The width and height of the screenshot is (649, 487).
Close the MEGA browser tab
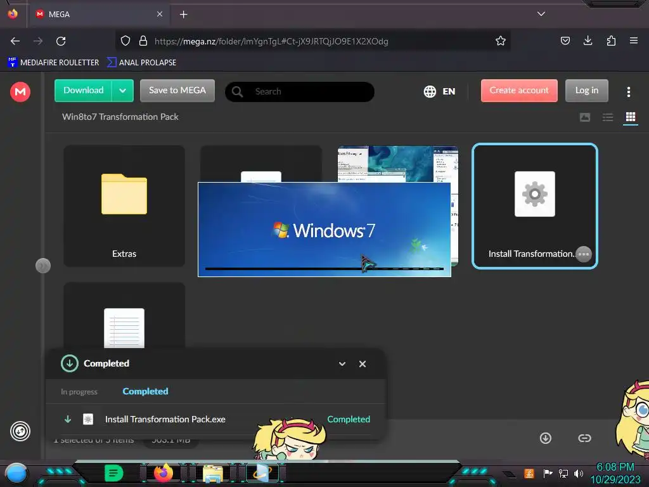(x=160, y=14)
